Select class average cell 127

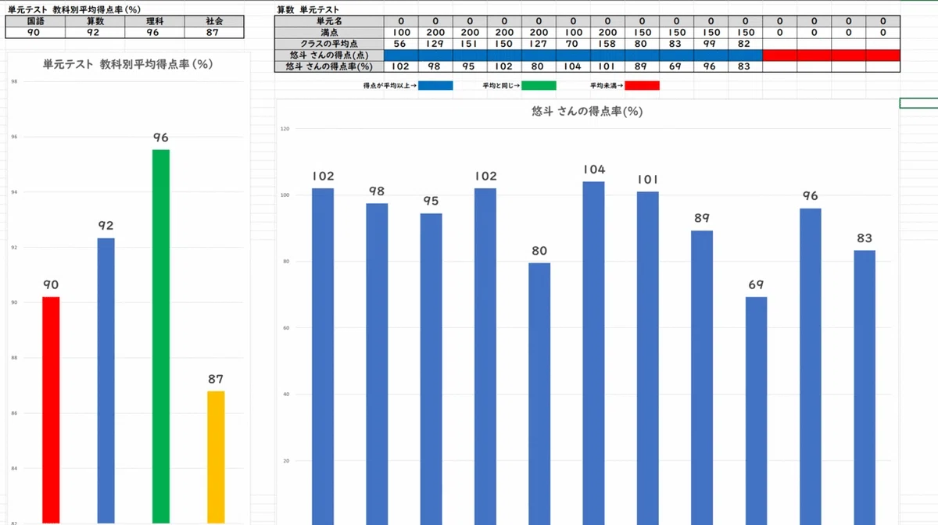point(539,44)
